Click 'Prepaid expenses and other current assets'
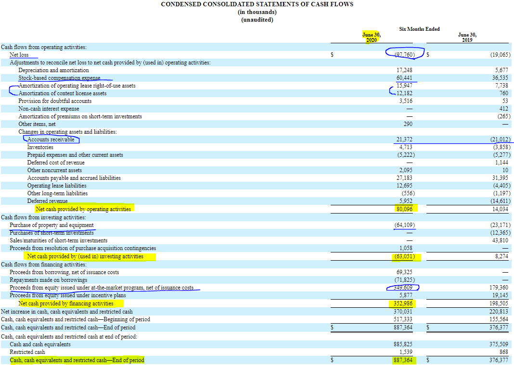 75,155
